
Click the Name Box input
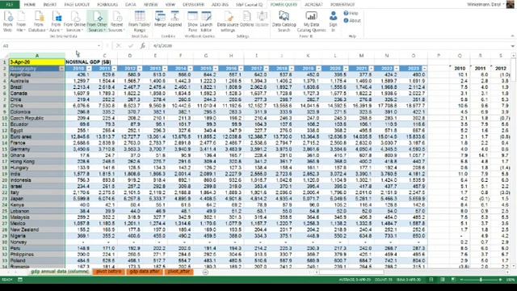pyautogui.click(x=49, y=46)
